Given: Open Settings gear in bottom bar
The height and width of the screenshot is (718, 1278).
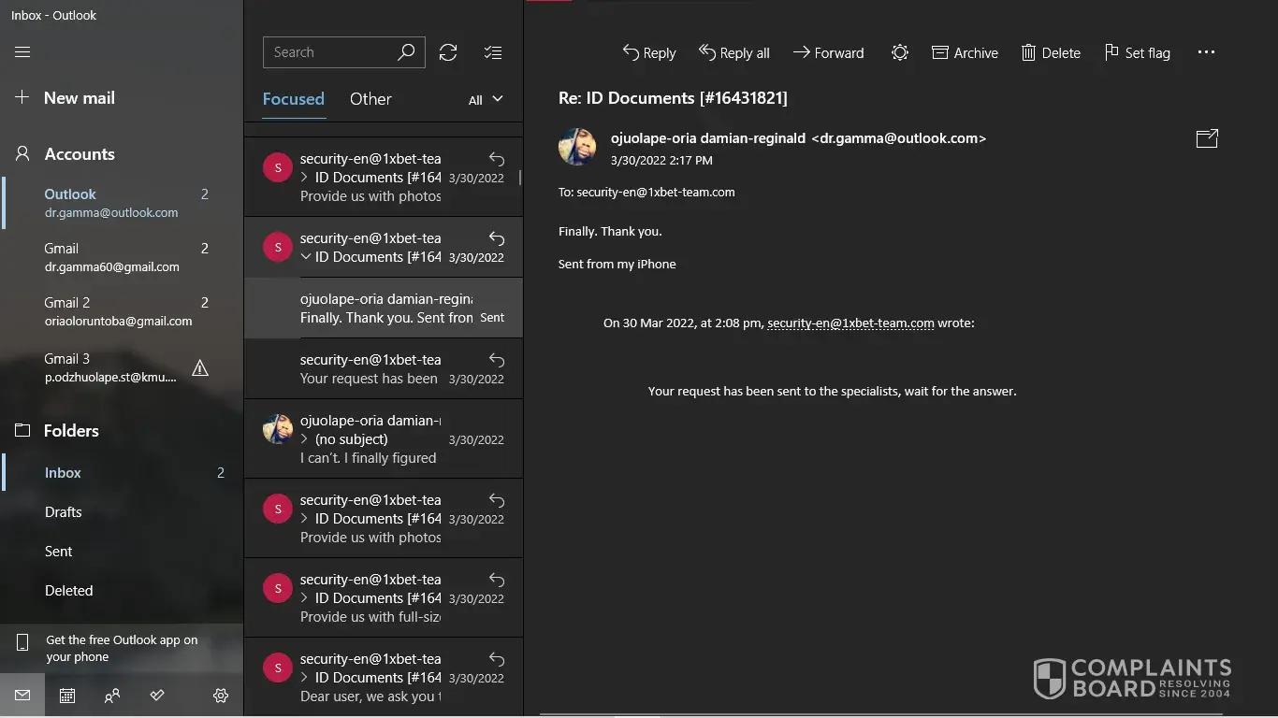Looking at the screenshot, I should pyautogui.click(x=221, y=696).
